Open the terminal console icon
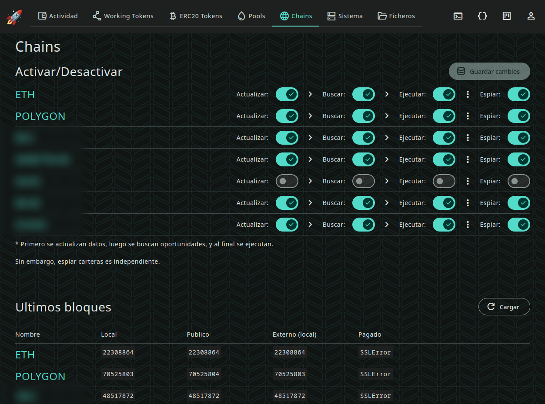The height and width of the screenshot is (404, 545). (x=458, y=16)
